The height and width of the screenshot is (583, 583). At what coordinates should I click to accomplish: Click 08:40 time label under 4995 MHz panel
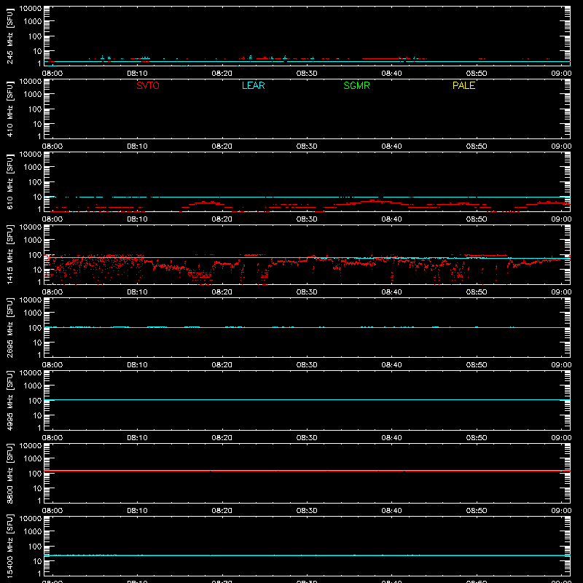(x=391, y=438)
